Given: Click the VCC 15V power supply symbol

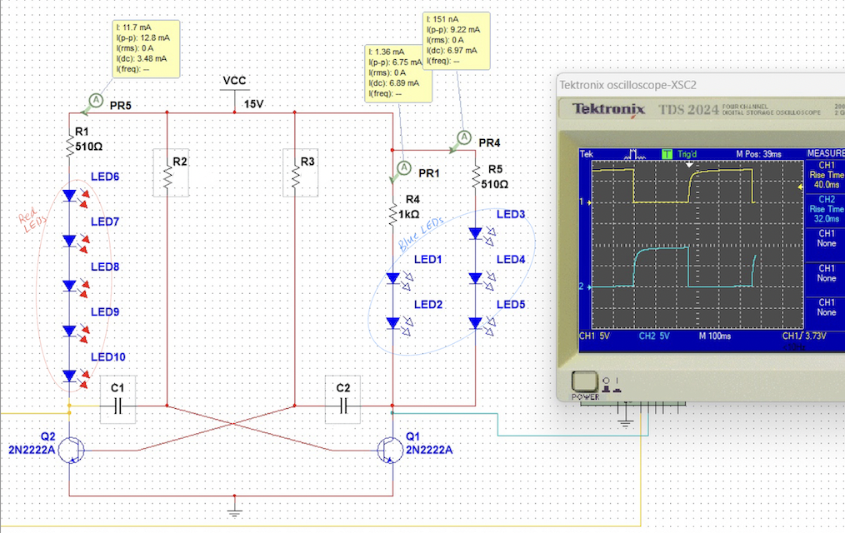Looking at the screenshot, I should coord(234,90).
